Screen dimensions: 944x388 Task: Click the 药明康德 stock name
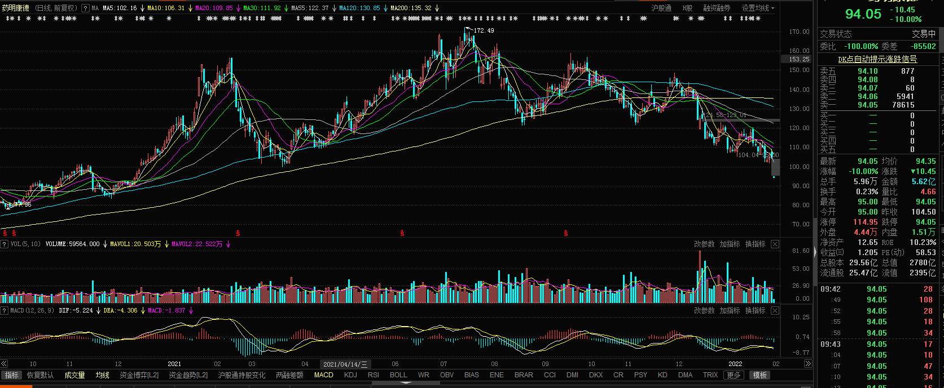tap(15, 8)
